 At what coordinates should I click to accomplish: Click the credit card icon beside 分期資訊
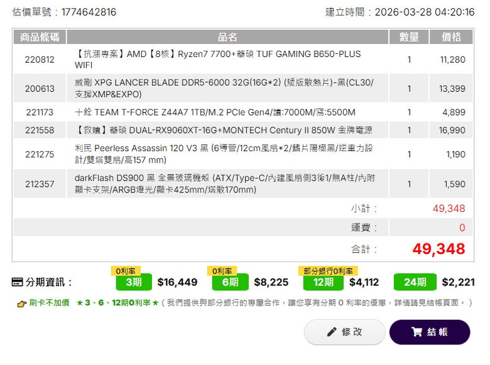click(x=17, y=282)
